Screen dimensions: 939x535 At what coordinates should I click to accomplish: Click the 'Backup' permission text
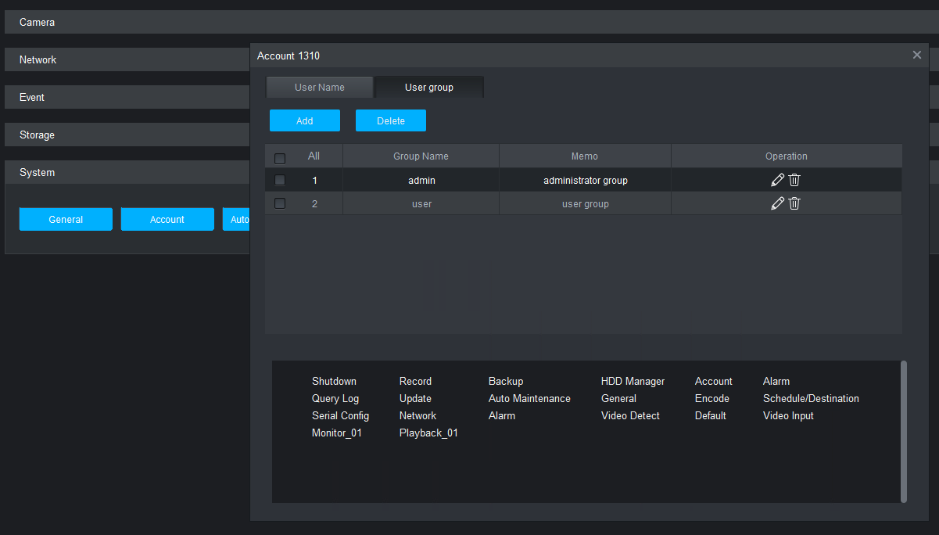506,382
